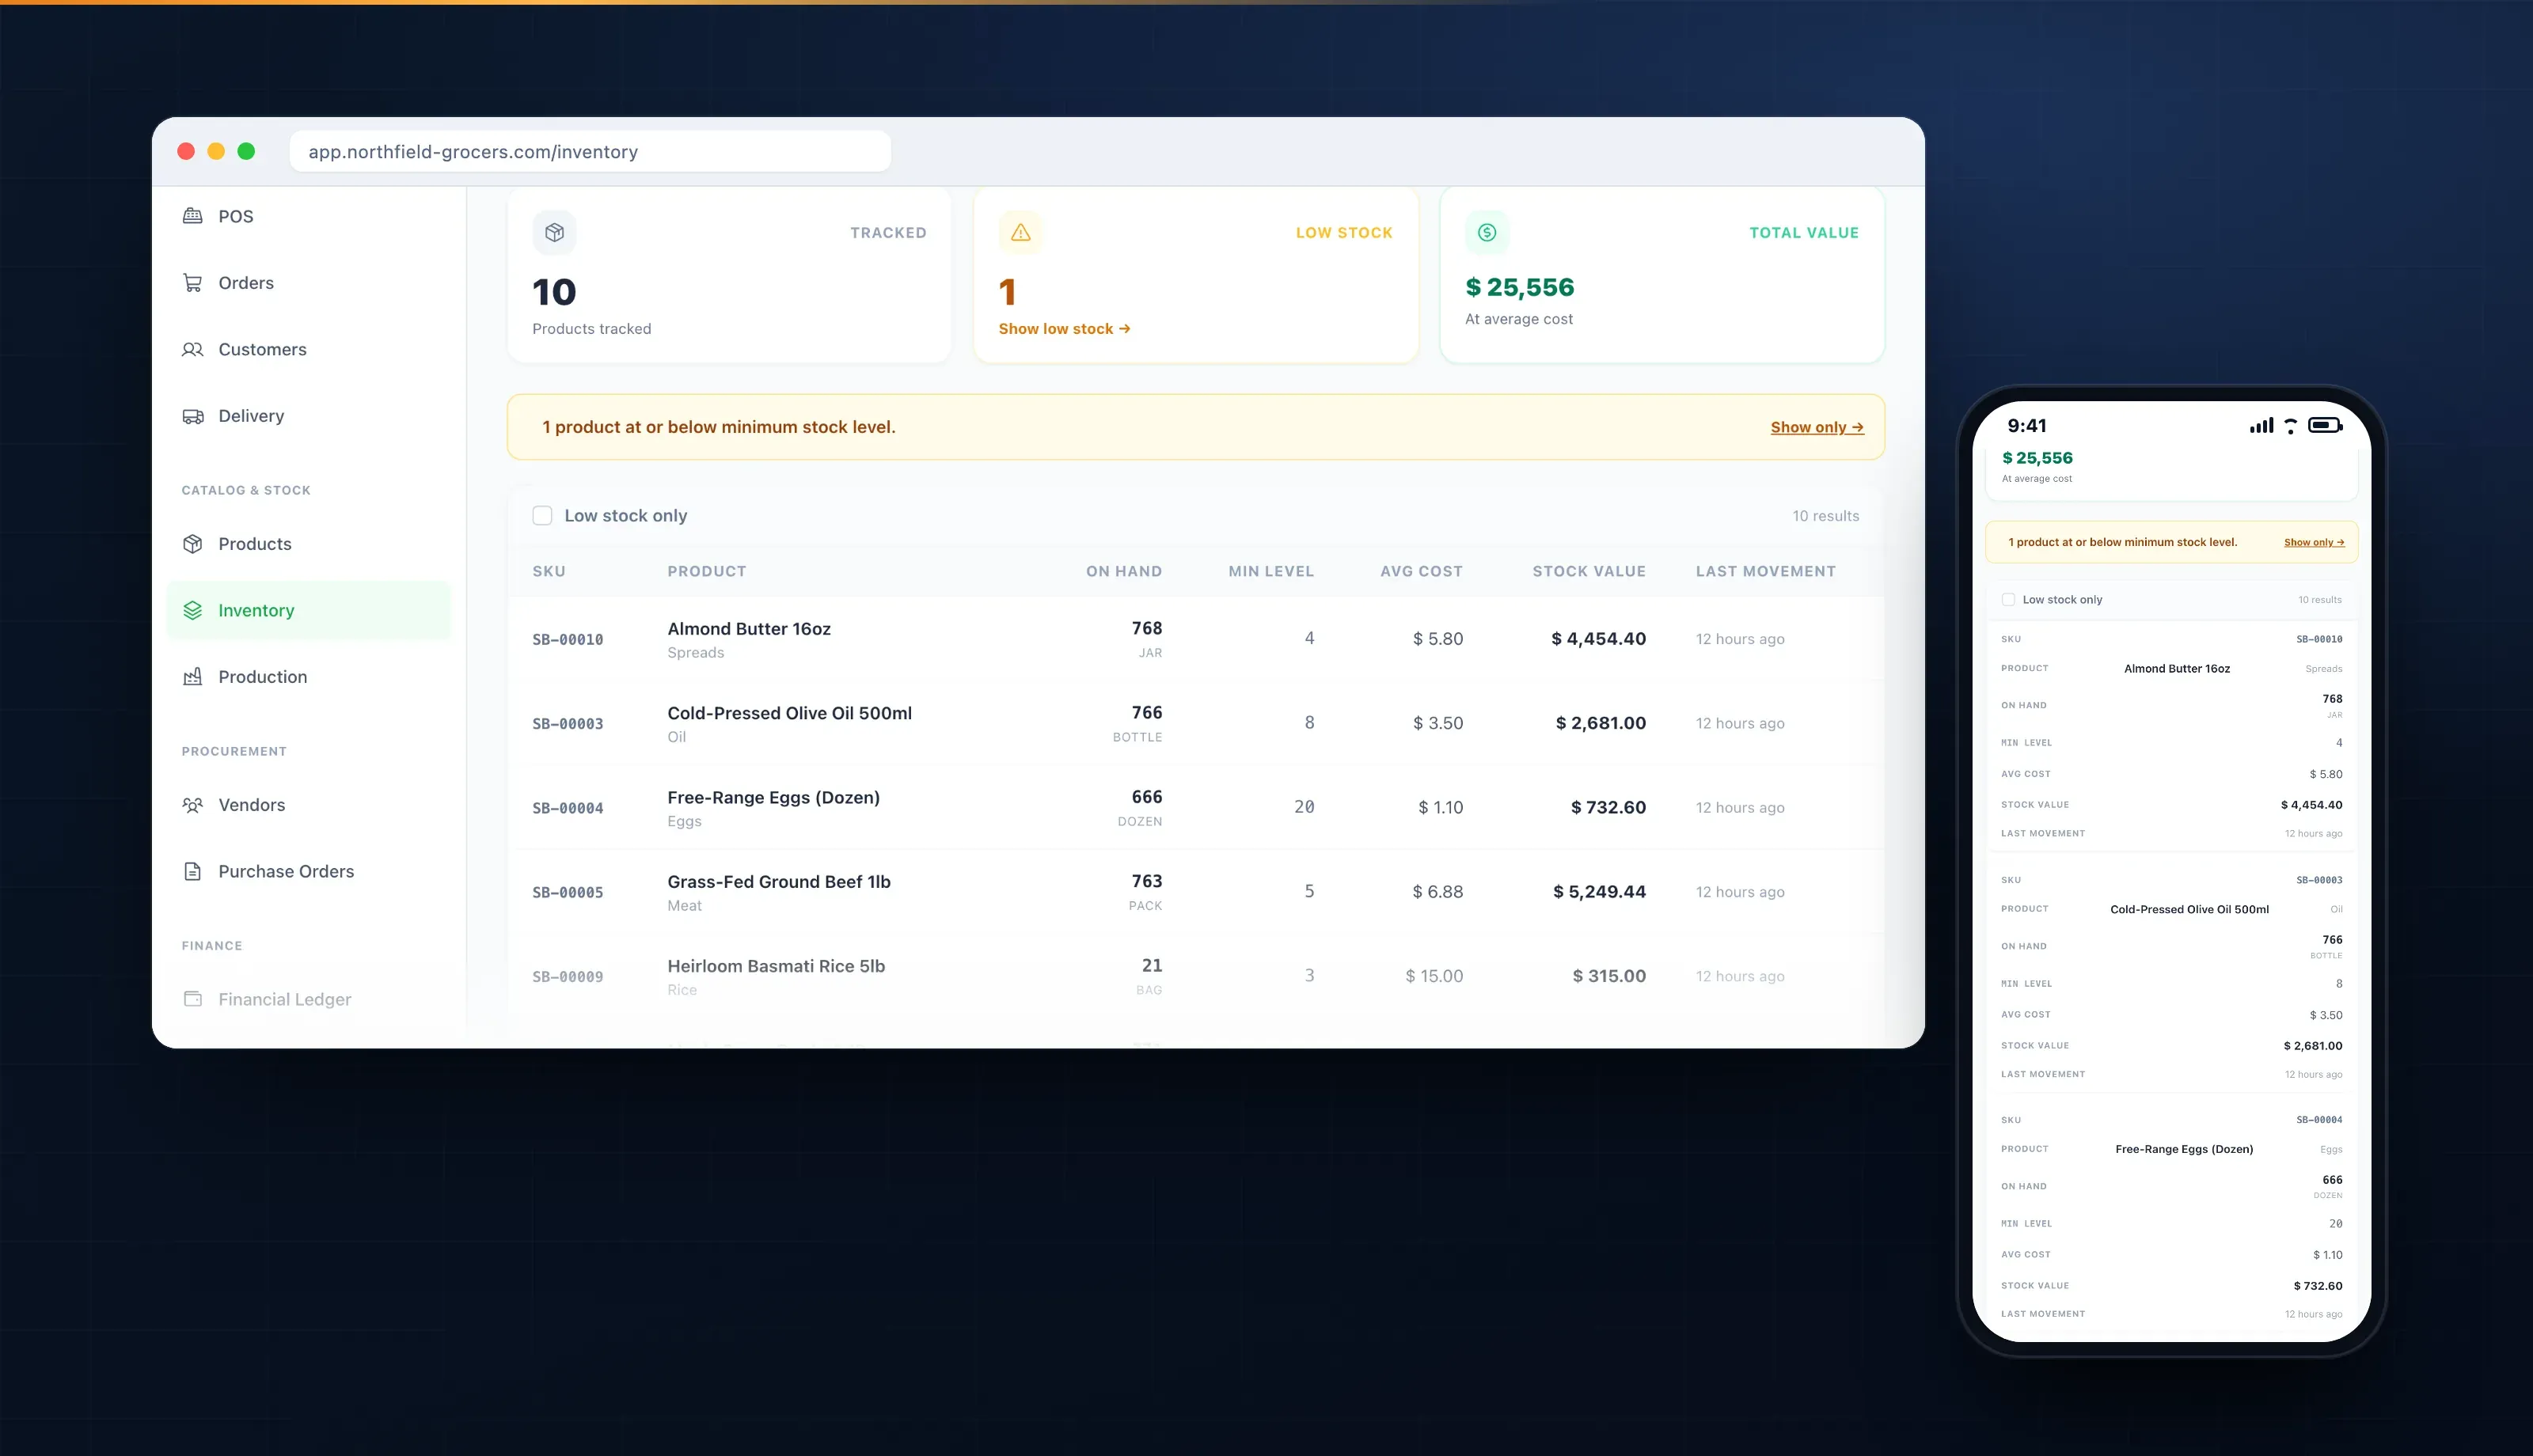
Task: Open the Customers section
Action: [309, 349]
